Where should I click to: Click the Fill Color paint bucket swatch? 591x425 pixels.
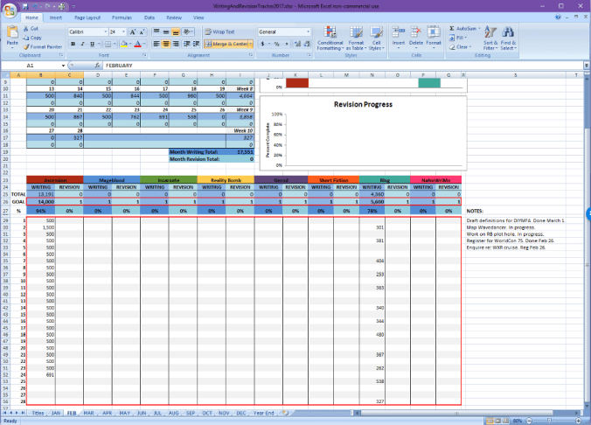point(125,43)
